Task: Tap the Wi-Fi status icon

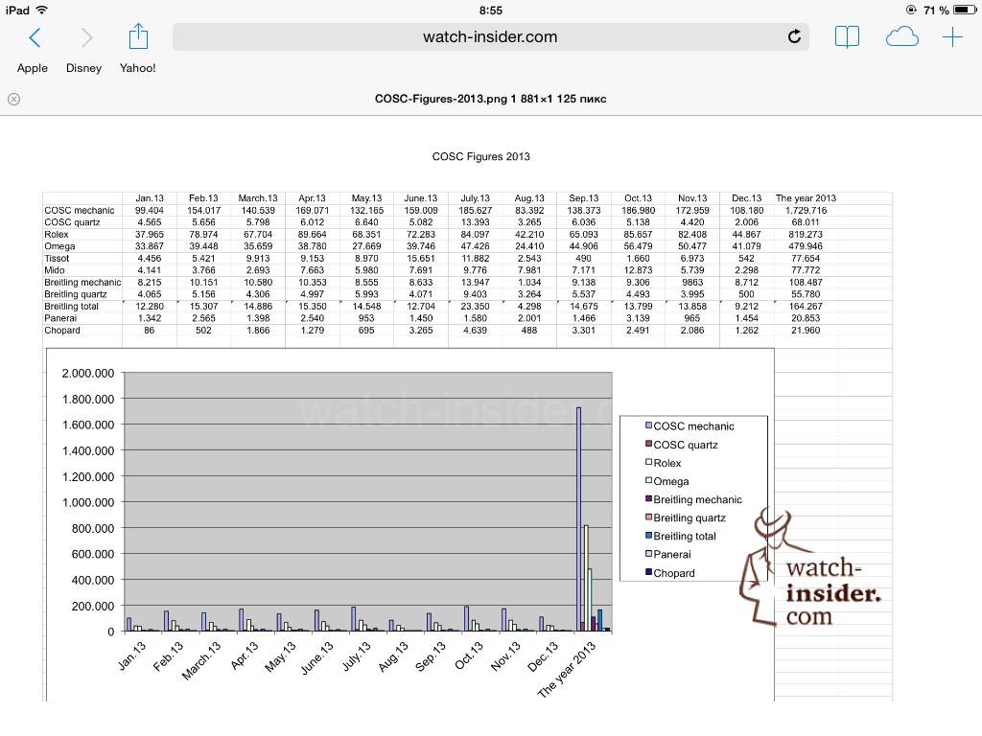Action: coord(42,10)
